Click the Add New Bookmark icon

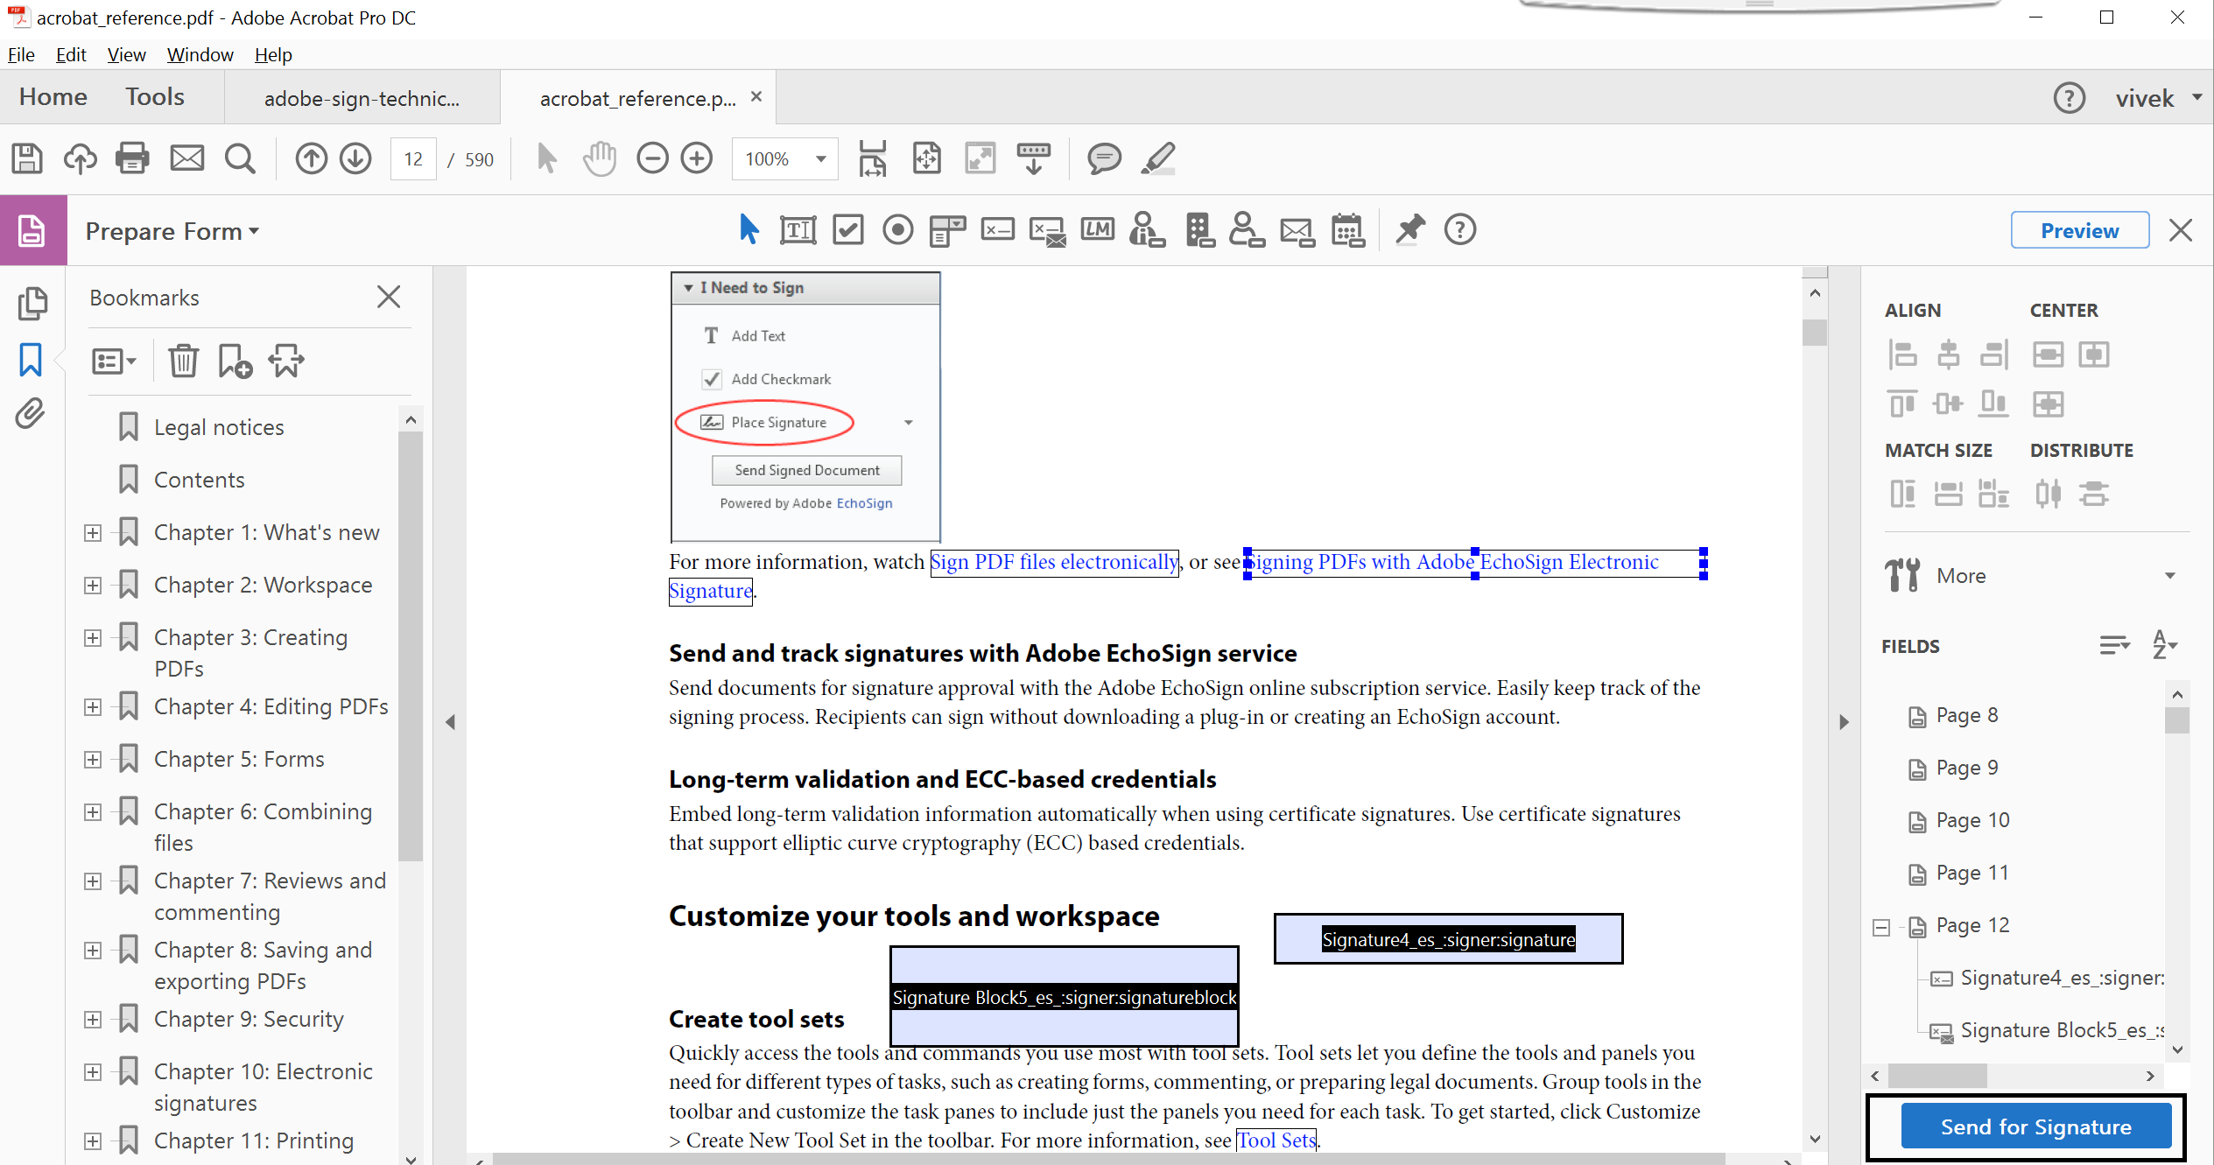click(x=235, y=361)
